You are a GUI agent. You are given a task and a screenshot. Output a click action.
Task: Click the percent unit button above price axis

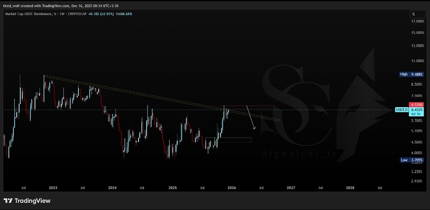pos(414,14)
